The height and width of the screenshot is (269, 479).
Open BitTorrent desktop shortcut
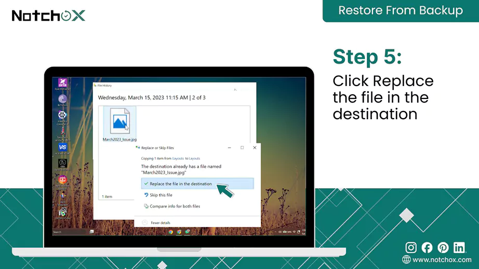click(x=63, y=99)
